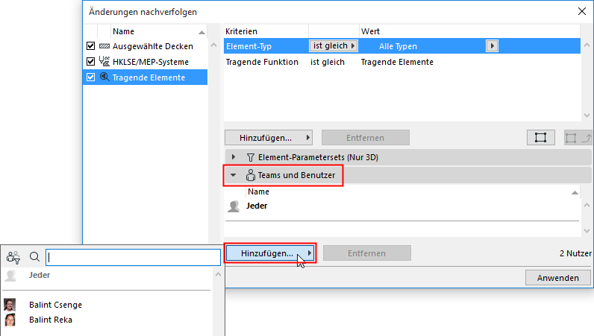Click the MEP icon beside HKLSE/MEP-Systeme
Screen dimensions: 594x336
(104, 62)
